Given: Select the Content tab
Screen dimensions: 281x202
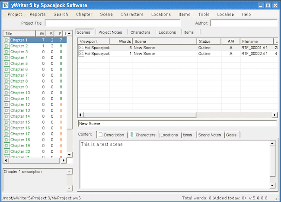Looking at the screenshot, I should 87,134.
